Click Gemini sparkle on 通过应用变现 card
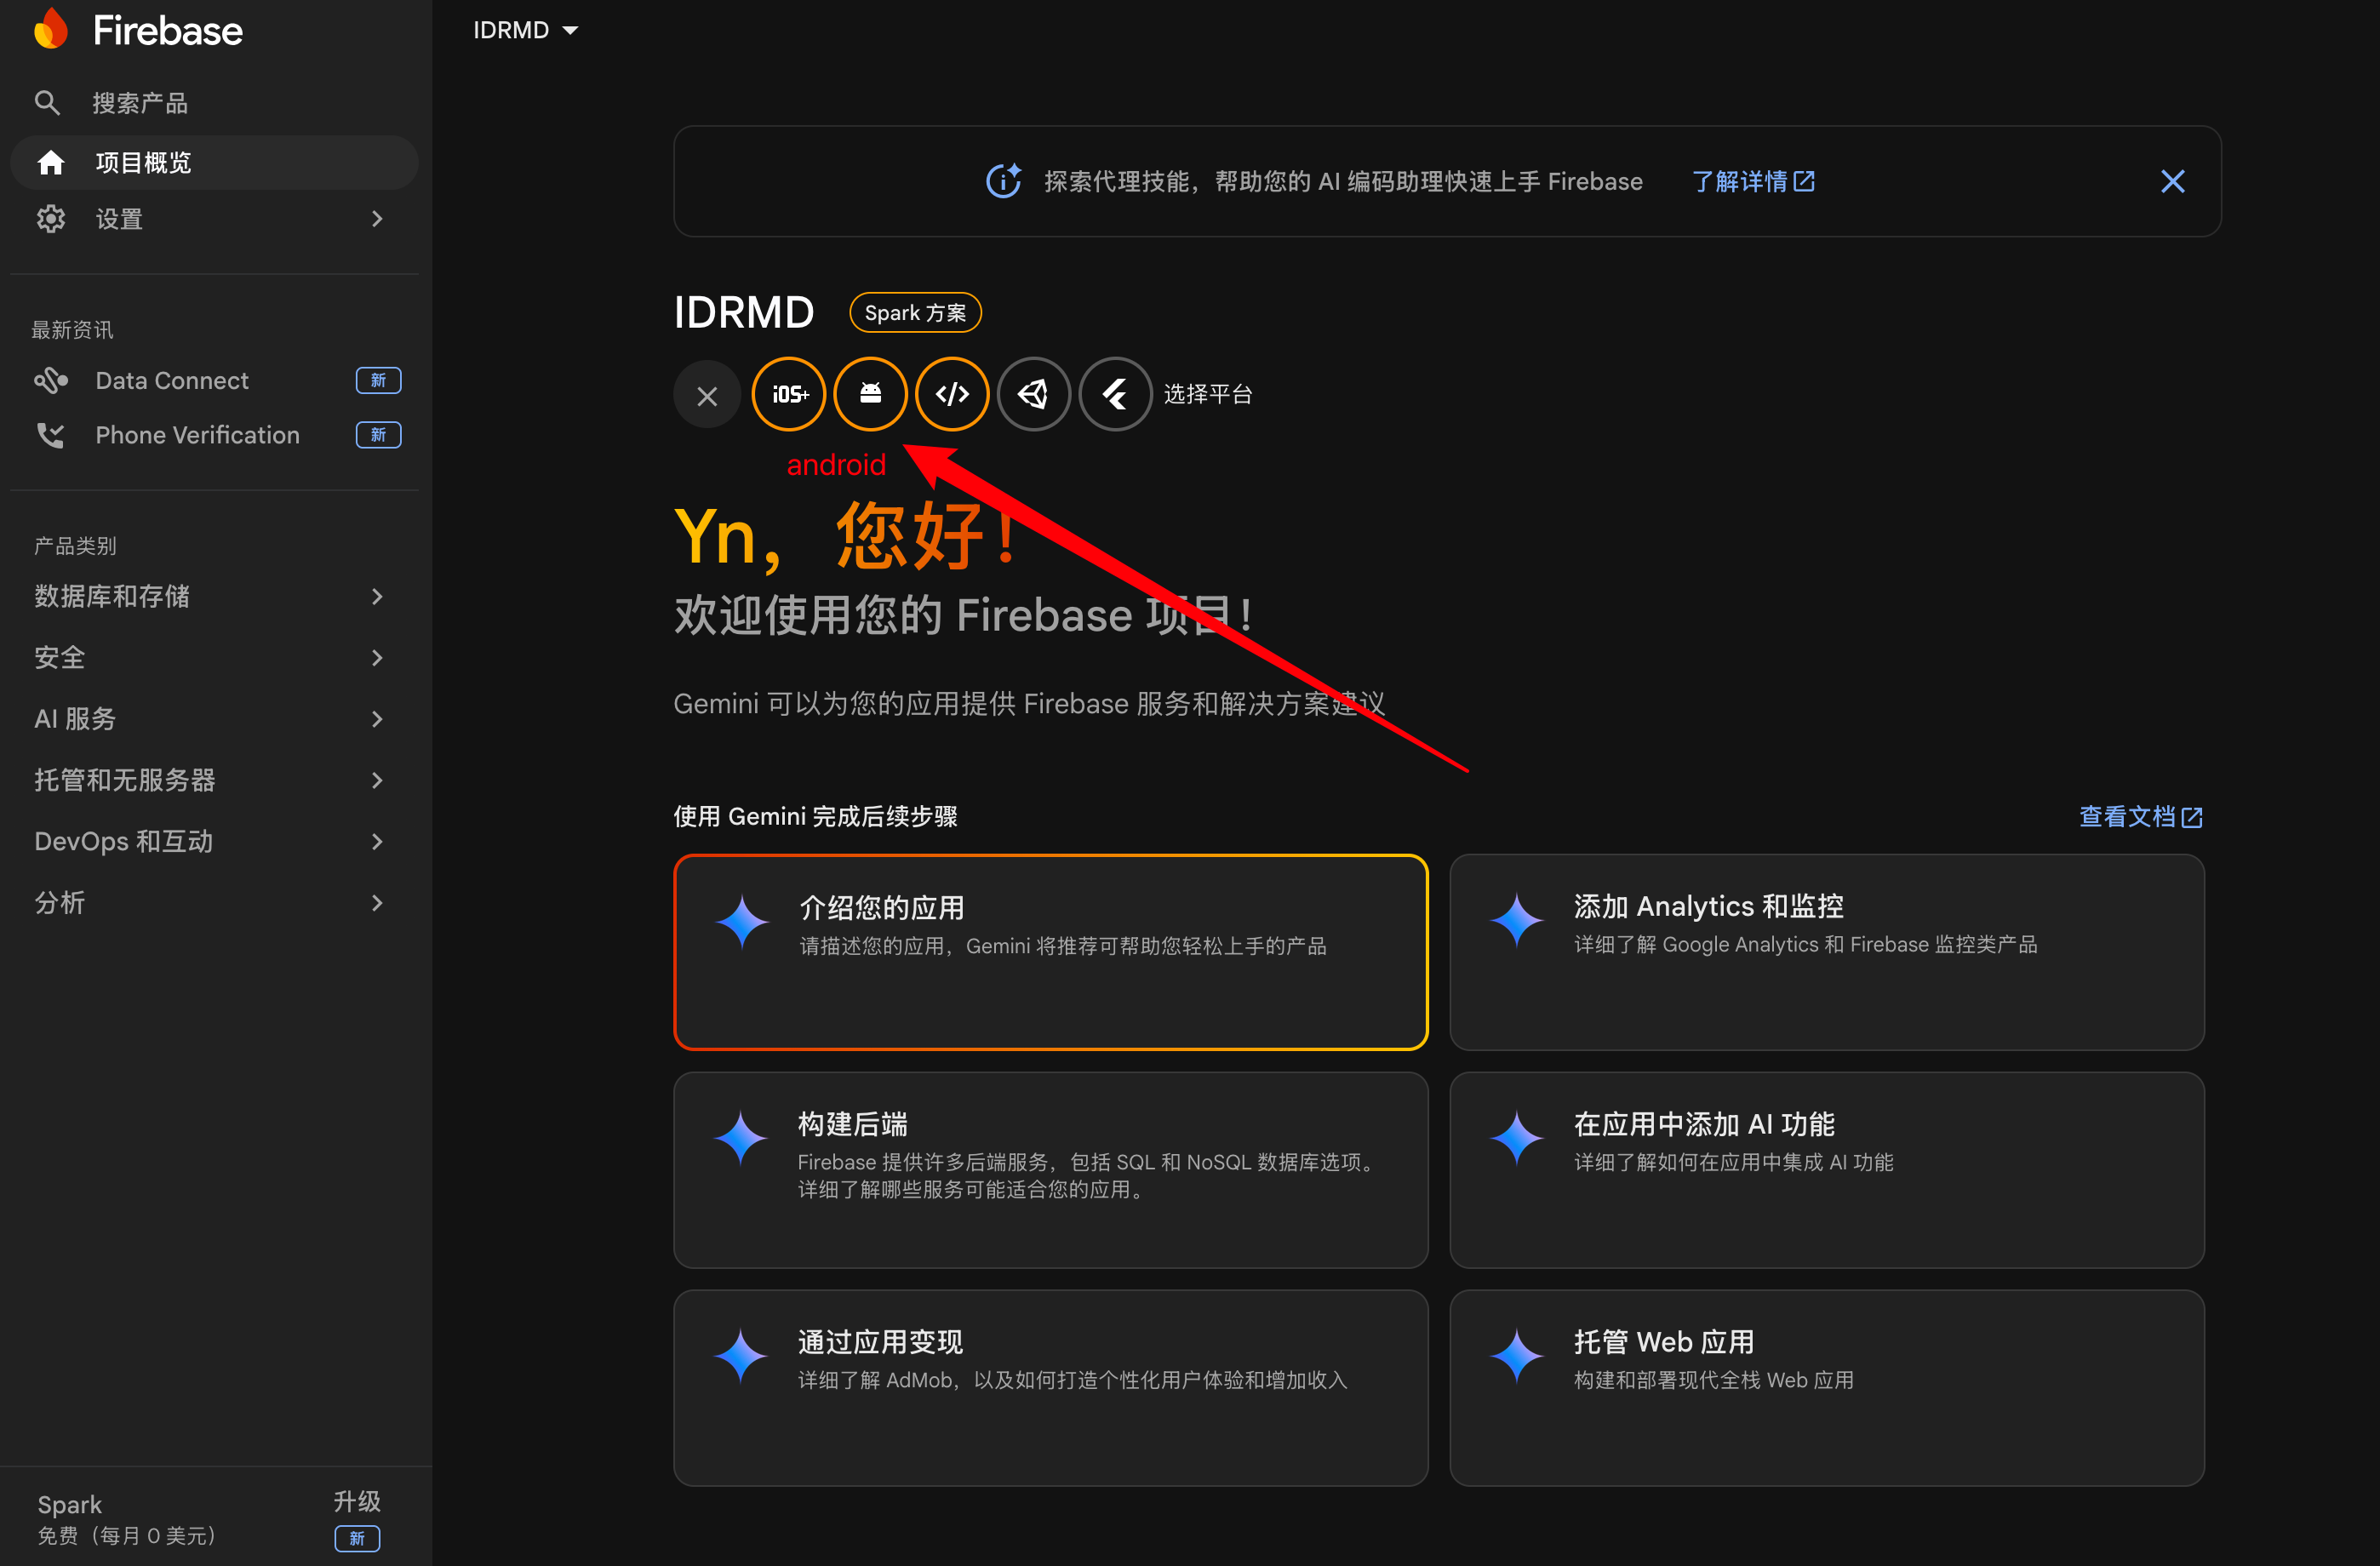 click(x=741, y=1356)
